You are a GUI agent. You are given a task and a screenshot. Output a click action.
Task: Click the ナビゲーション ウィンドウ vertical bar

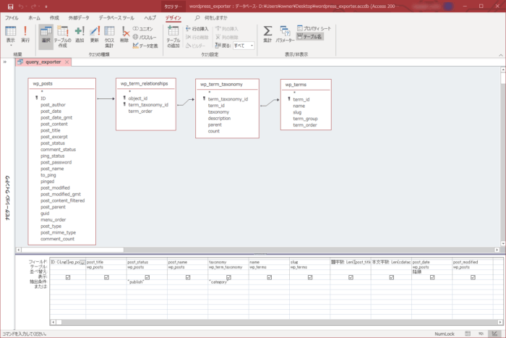[x=7, y=198]
